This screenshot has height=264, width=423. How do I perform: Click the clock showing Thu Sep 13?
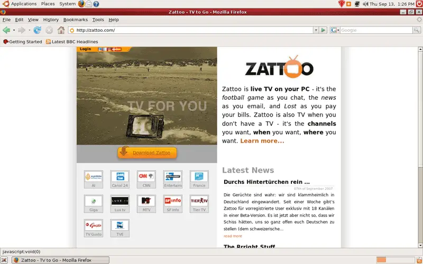tap(392, 4)
